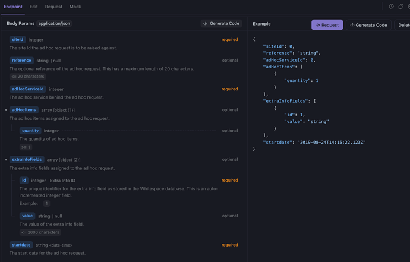
Task: Click the adHocServiceId parameter tag
Action: [x=27, y=89]
